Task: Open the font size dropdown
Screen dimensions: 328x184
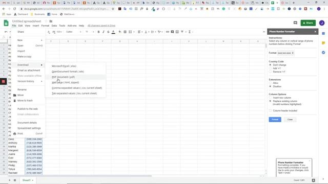Action: 90,32
